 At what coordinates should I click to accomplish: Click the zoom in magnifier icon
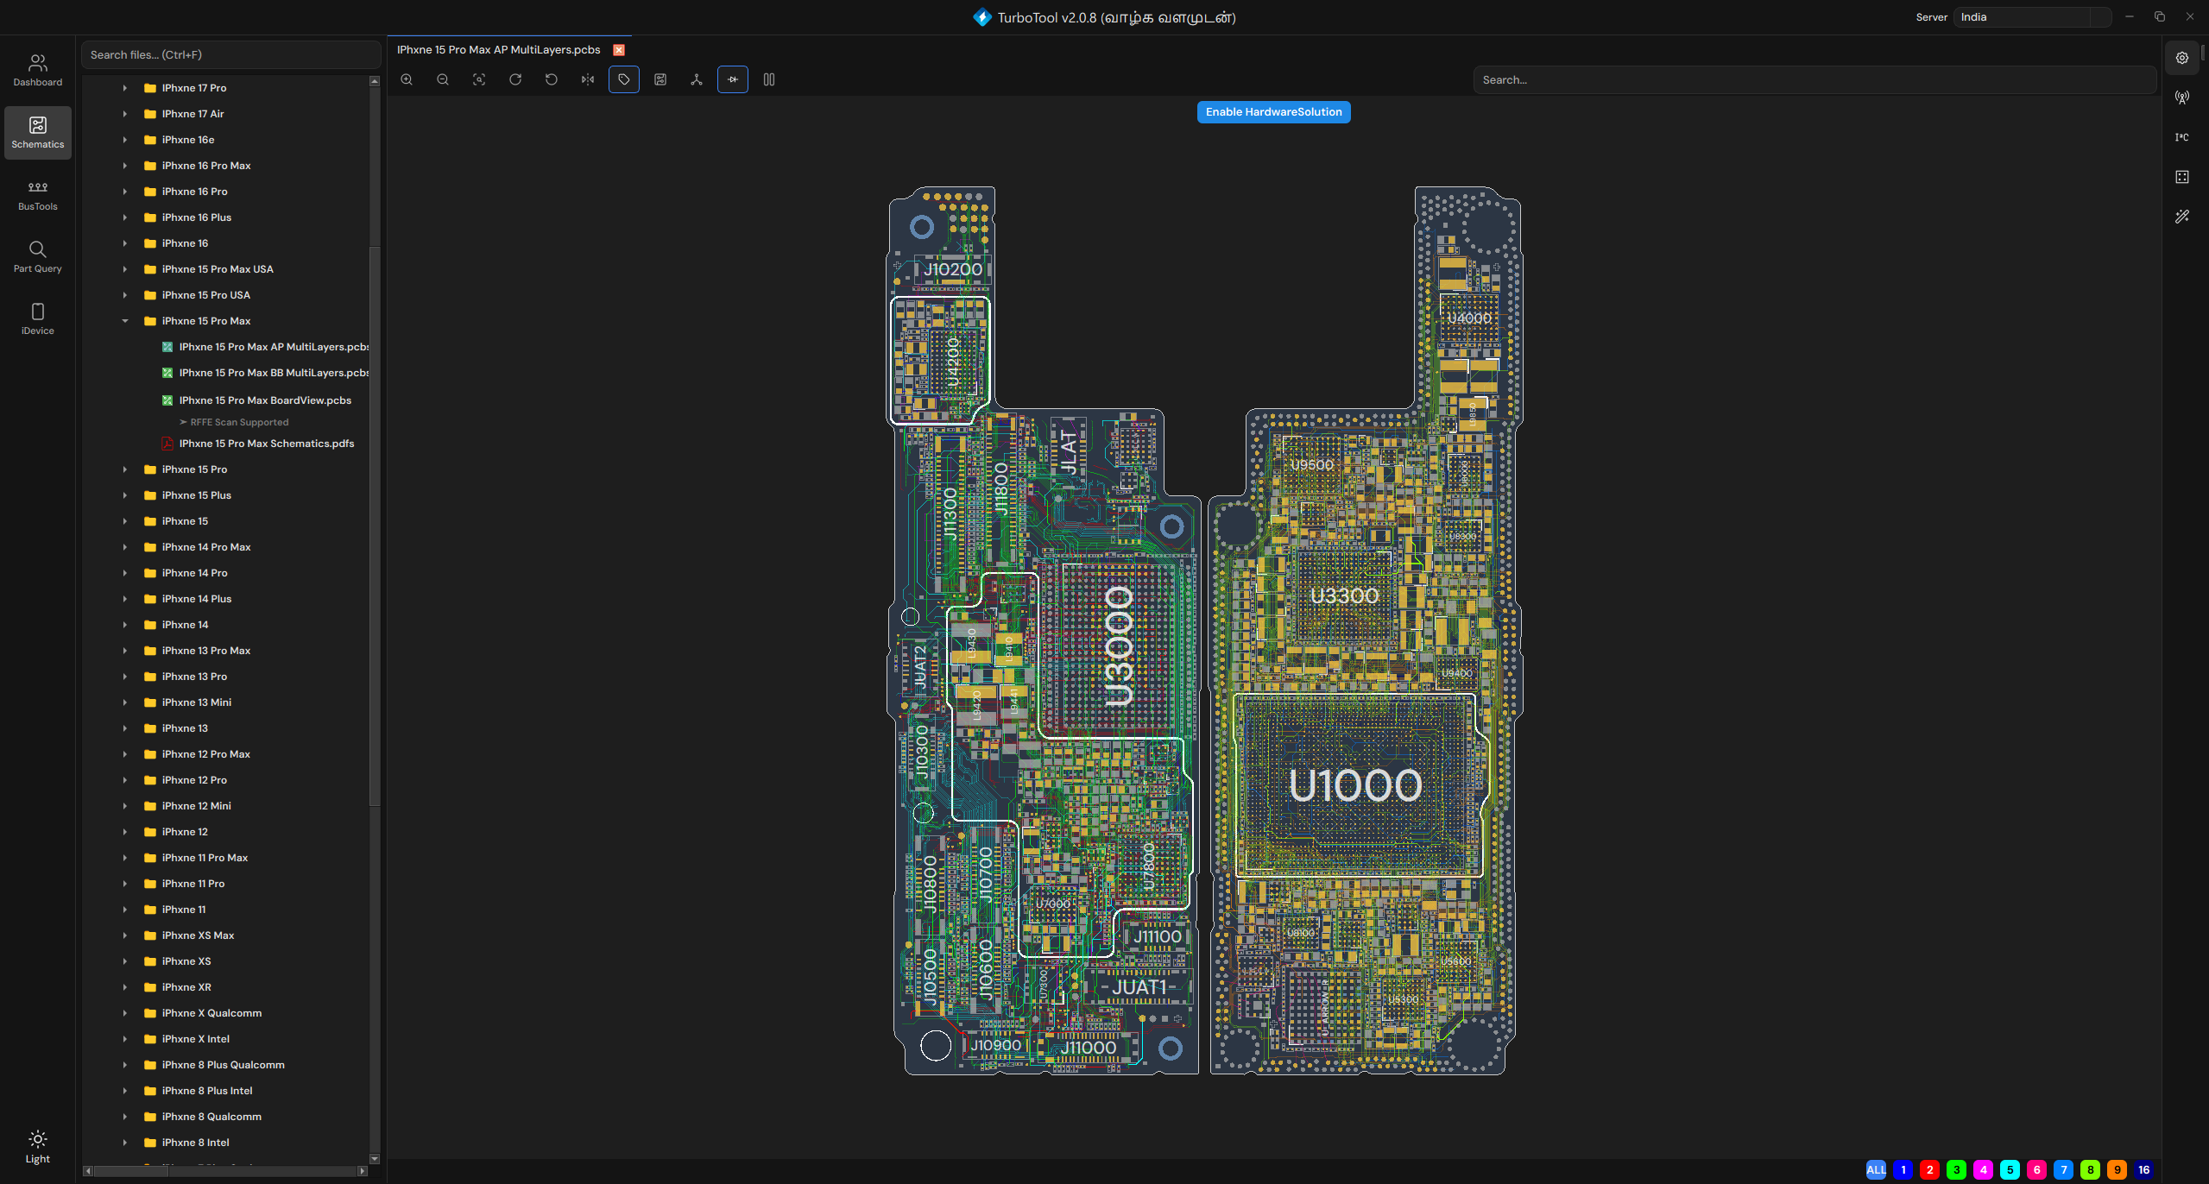click(x=407, y=79)
